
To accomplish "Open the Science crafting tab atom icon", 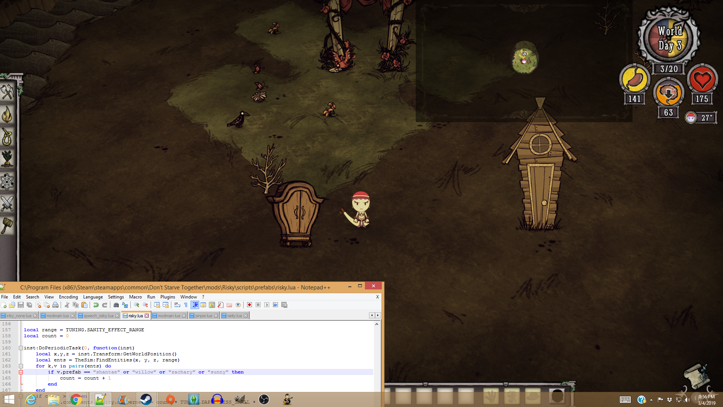I will coord(7,182).
